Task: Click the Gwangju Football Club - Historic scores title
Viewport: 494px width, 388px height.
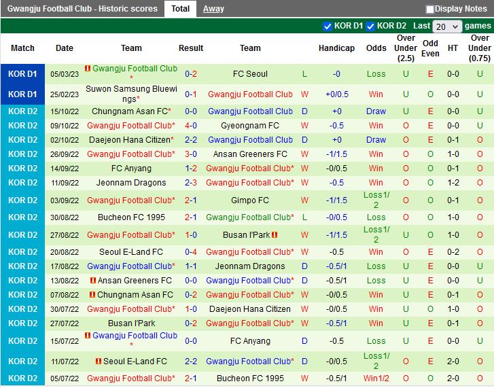Action: [82, 9]
